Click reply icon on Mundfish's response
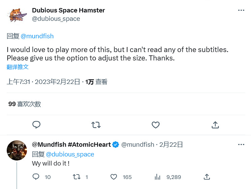Viewport: 251px width, 189px height. (x=36, y=177)
